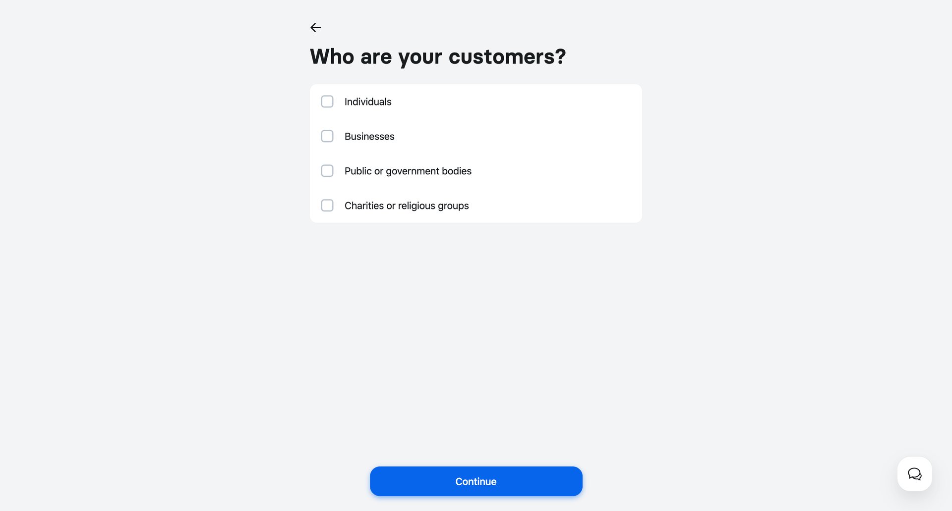Image resolution: width=952 pixels, height=511 pixels.
Task: Click inside the white options card
Action: pos(545,153)
